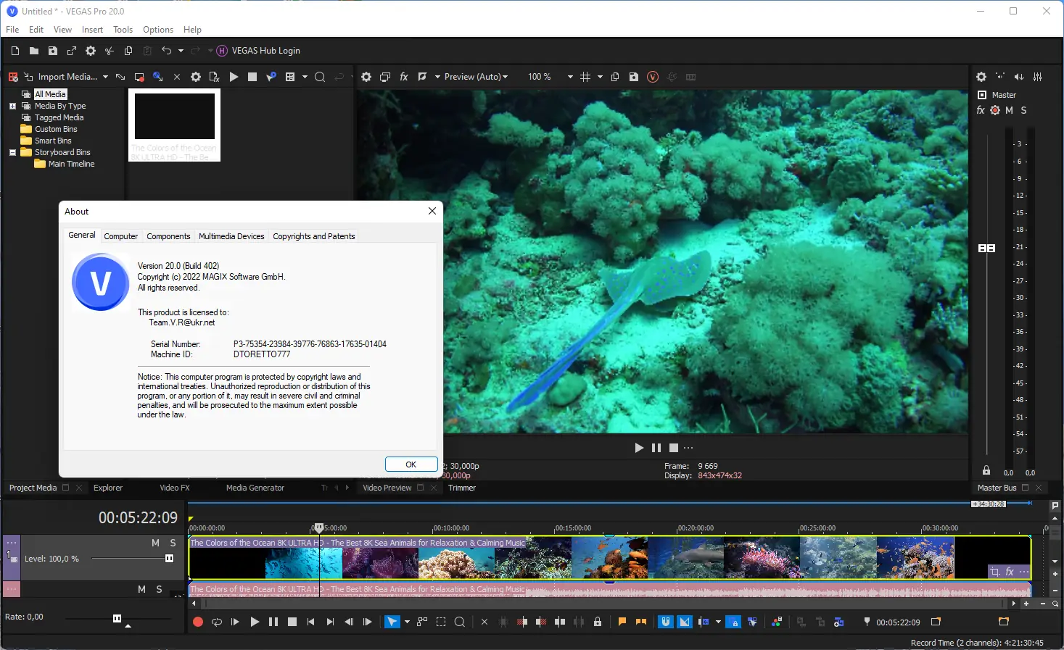This screenshot has width=1064, height=650.
Task: Click OK to close About dialog
Action: (411, 464)
